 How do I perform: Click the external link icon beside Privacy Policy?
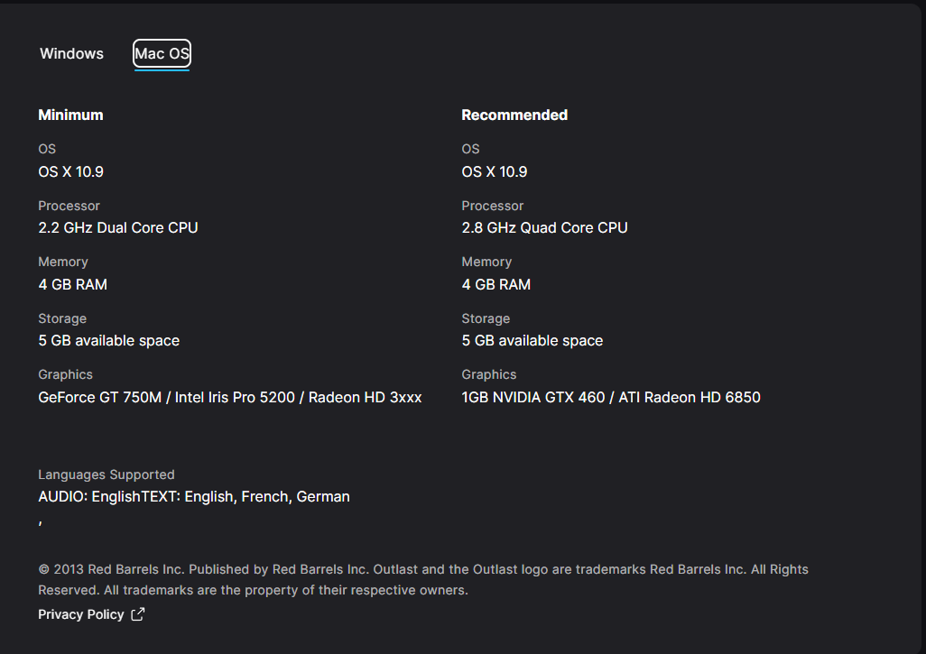138,614
